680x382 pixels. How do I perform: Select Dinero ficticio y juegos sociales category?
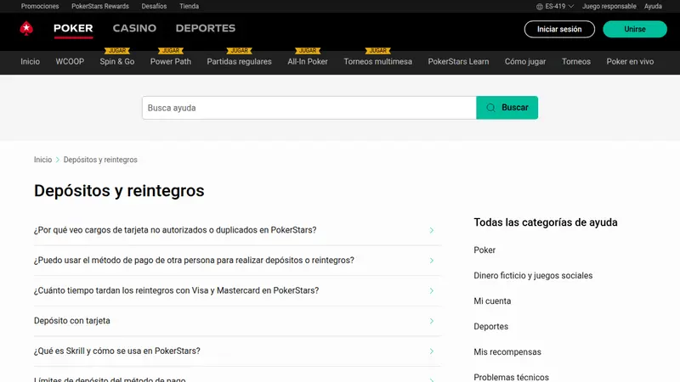pos(533,276)
